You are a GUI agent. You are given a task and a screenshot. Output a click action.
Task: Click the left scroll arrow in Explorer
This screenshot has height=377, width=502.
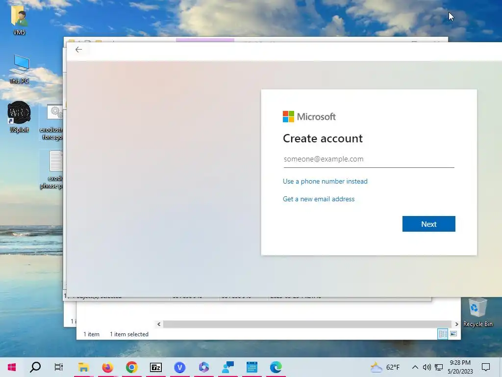tap(159, 324)
